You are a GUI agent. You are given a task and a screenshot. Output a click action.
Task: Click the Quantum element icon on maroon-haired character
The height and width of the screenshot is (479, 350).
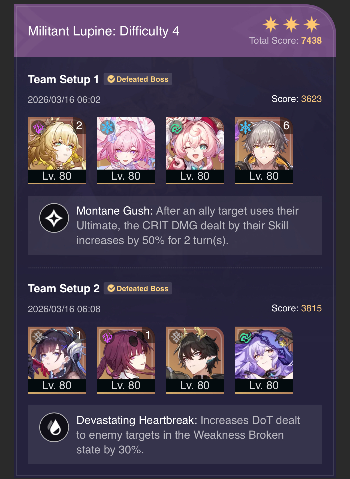click(x=107, y=336)
